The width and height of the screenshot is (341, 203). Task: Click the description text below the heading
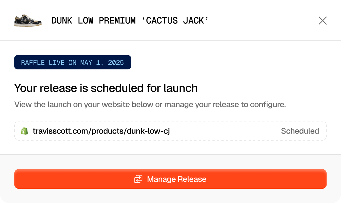click(x=149, y=104)
